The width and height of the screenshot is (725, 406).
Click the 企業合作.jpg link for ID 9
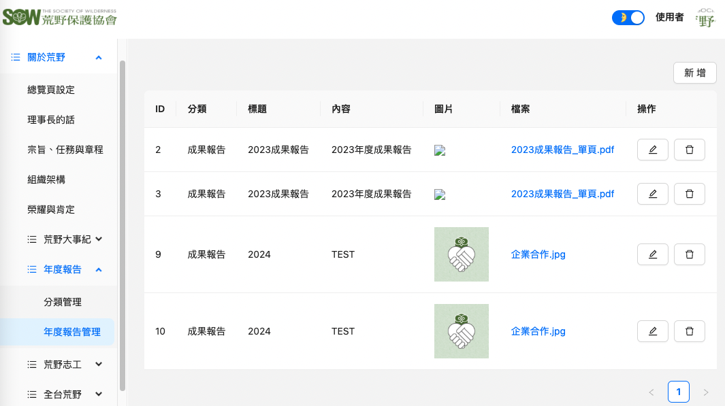[x=538, y=254]
